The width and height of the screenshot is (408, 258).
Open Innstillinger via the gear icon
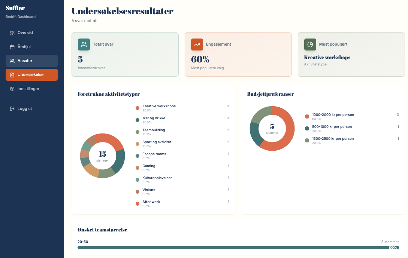pos(12,89)
